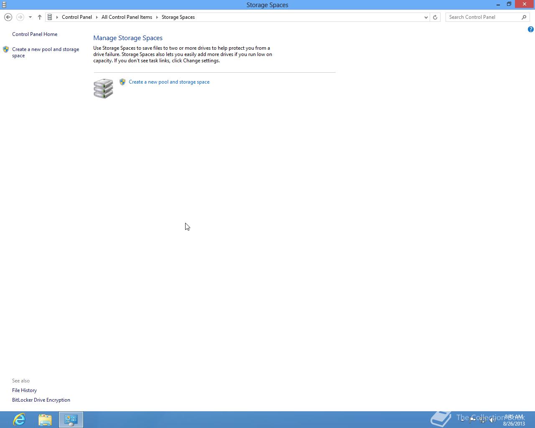535x428 pixels.
Task: Open the recent locations dropdown arrow
Action: point(30,17)
